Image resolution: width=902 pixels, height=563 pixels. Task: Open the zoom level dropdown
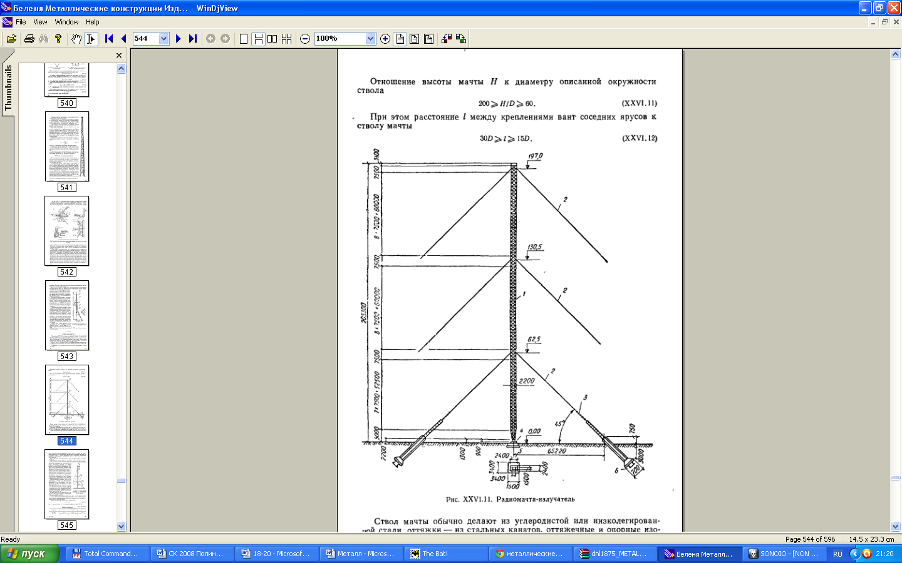(x=370, y=39)
